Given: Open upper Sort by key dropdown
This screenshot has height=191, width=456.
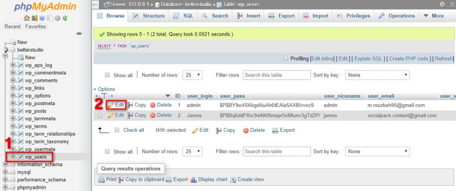Looking at the screenshot, I should click(377, 75).
